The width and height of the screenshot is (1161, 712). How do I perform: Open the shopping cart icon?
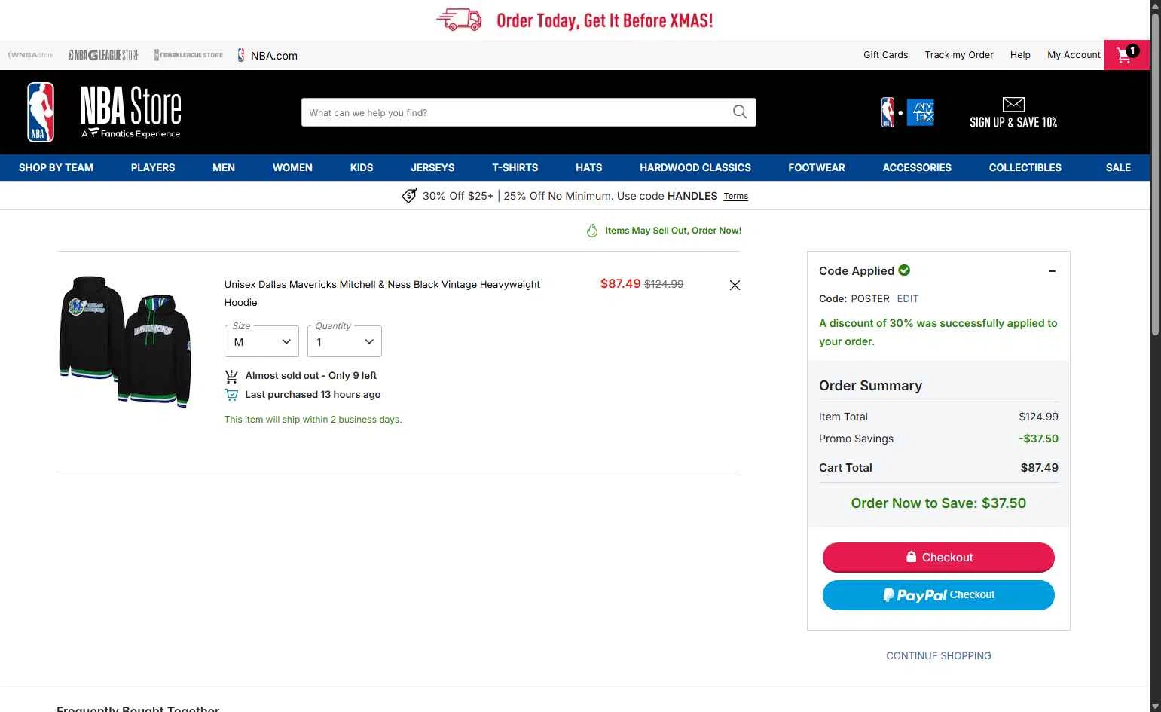[x=1127, y=54]
